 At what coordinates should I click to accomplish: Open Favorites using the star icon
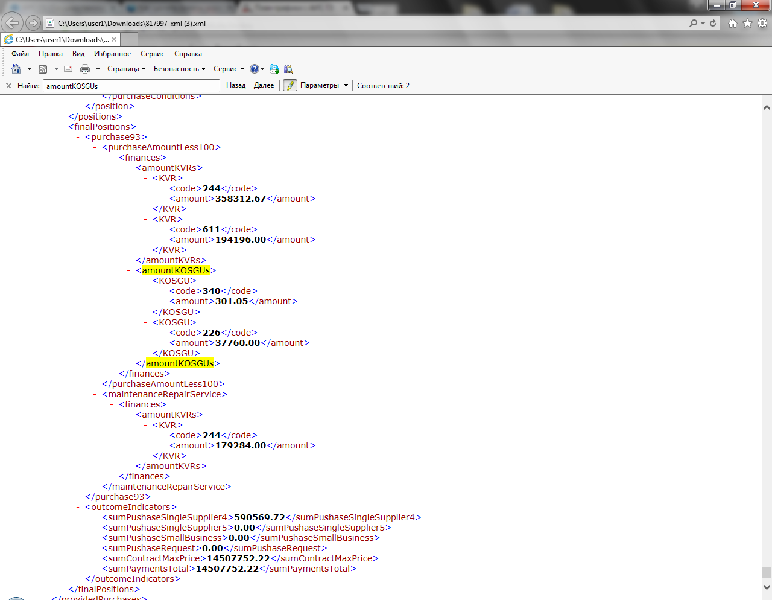click(747, 23)
